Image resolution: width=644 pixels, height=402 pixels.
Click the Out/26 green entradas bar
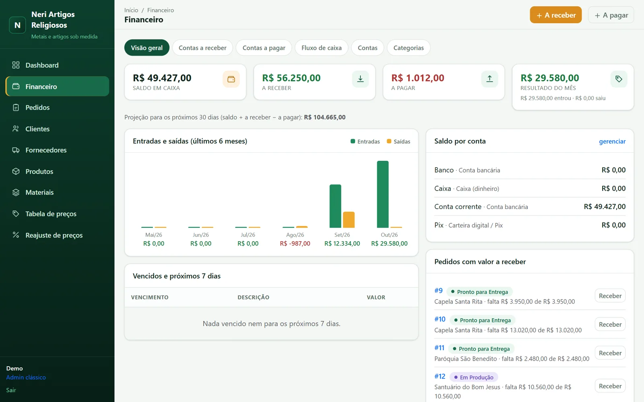[383, 194]
